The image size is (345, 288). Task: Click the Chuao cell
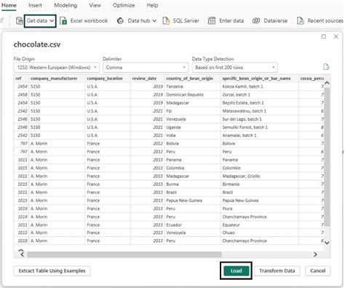[260, 233]
